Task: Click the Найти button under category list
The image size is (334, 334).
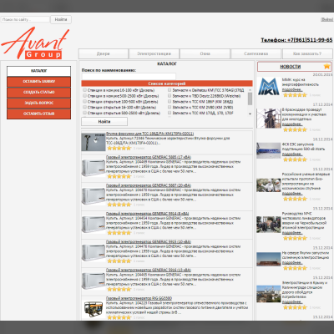Action: [x=104, y=122]
